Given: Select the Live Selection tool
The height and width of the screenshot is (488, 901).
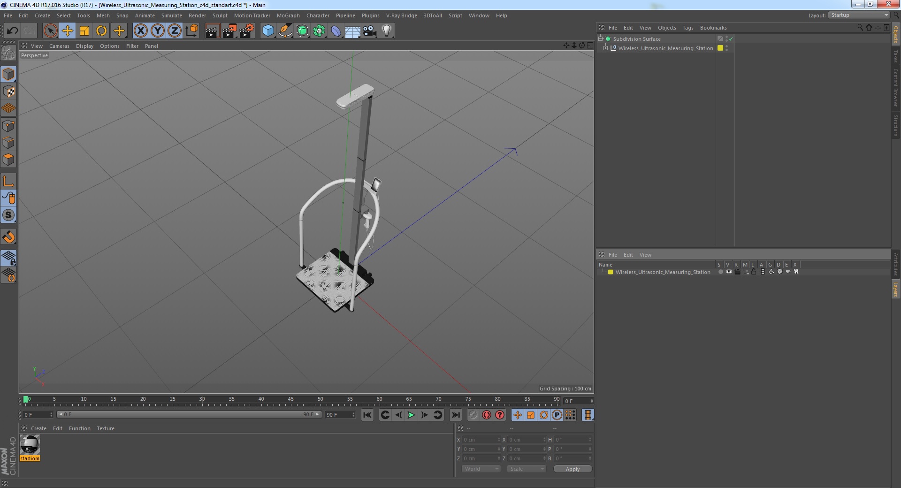Looking at the screenshot, I should pyautogui.click(x=50, y=31).
